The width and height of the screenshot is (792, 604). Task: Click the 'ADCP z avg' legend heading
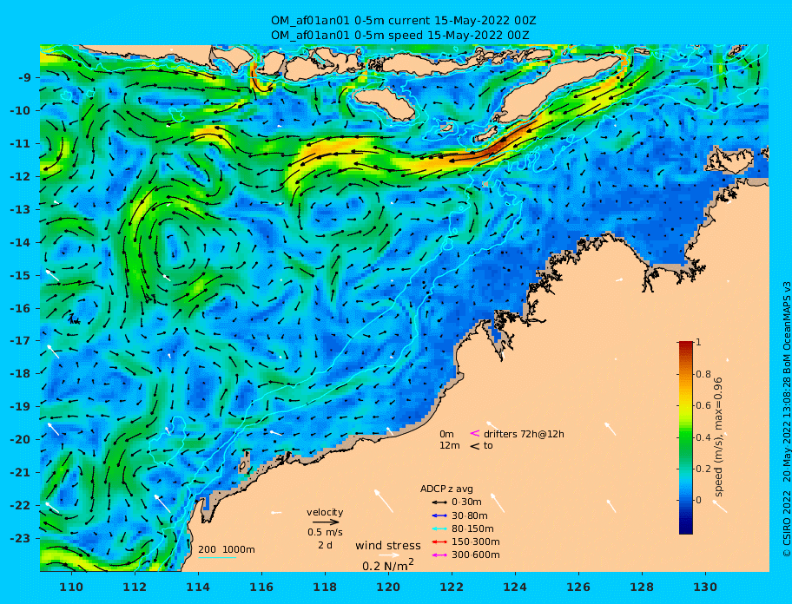pyautogui.click(x=446, y=489)
